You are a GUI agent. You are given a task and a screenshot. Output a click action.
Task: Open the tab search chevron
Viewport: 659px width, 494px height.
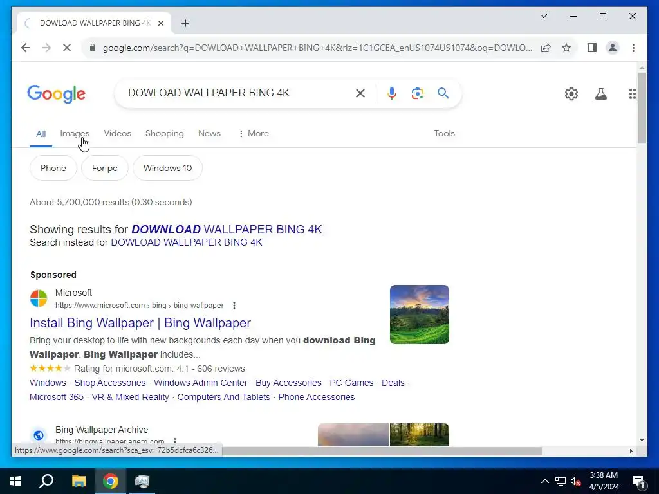point(543,16)
